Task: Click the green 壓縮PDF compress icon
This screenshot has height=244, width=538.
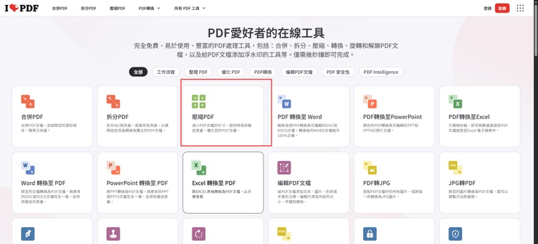Action: [x=198, y=101]
